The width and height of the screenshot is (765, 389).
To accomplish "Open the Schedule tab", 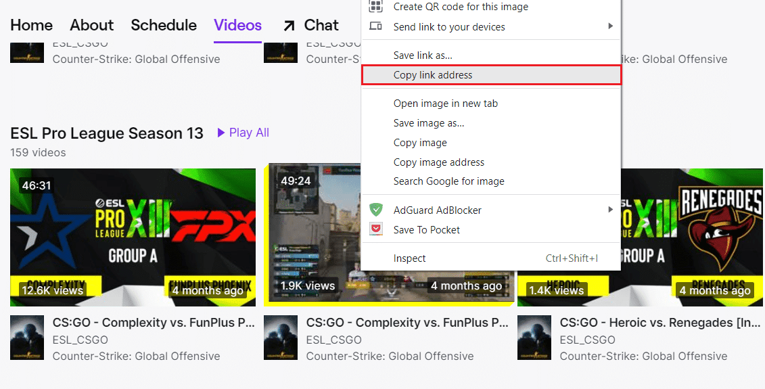I will 164,25.
